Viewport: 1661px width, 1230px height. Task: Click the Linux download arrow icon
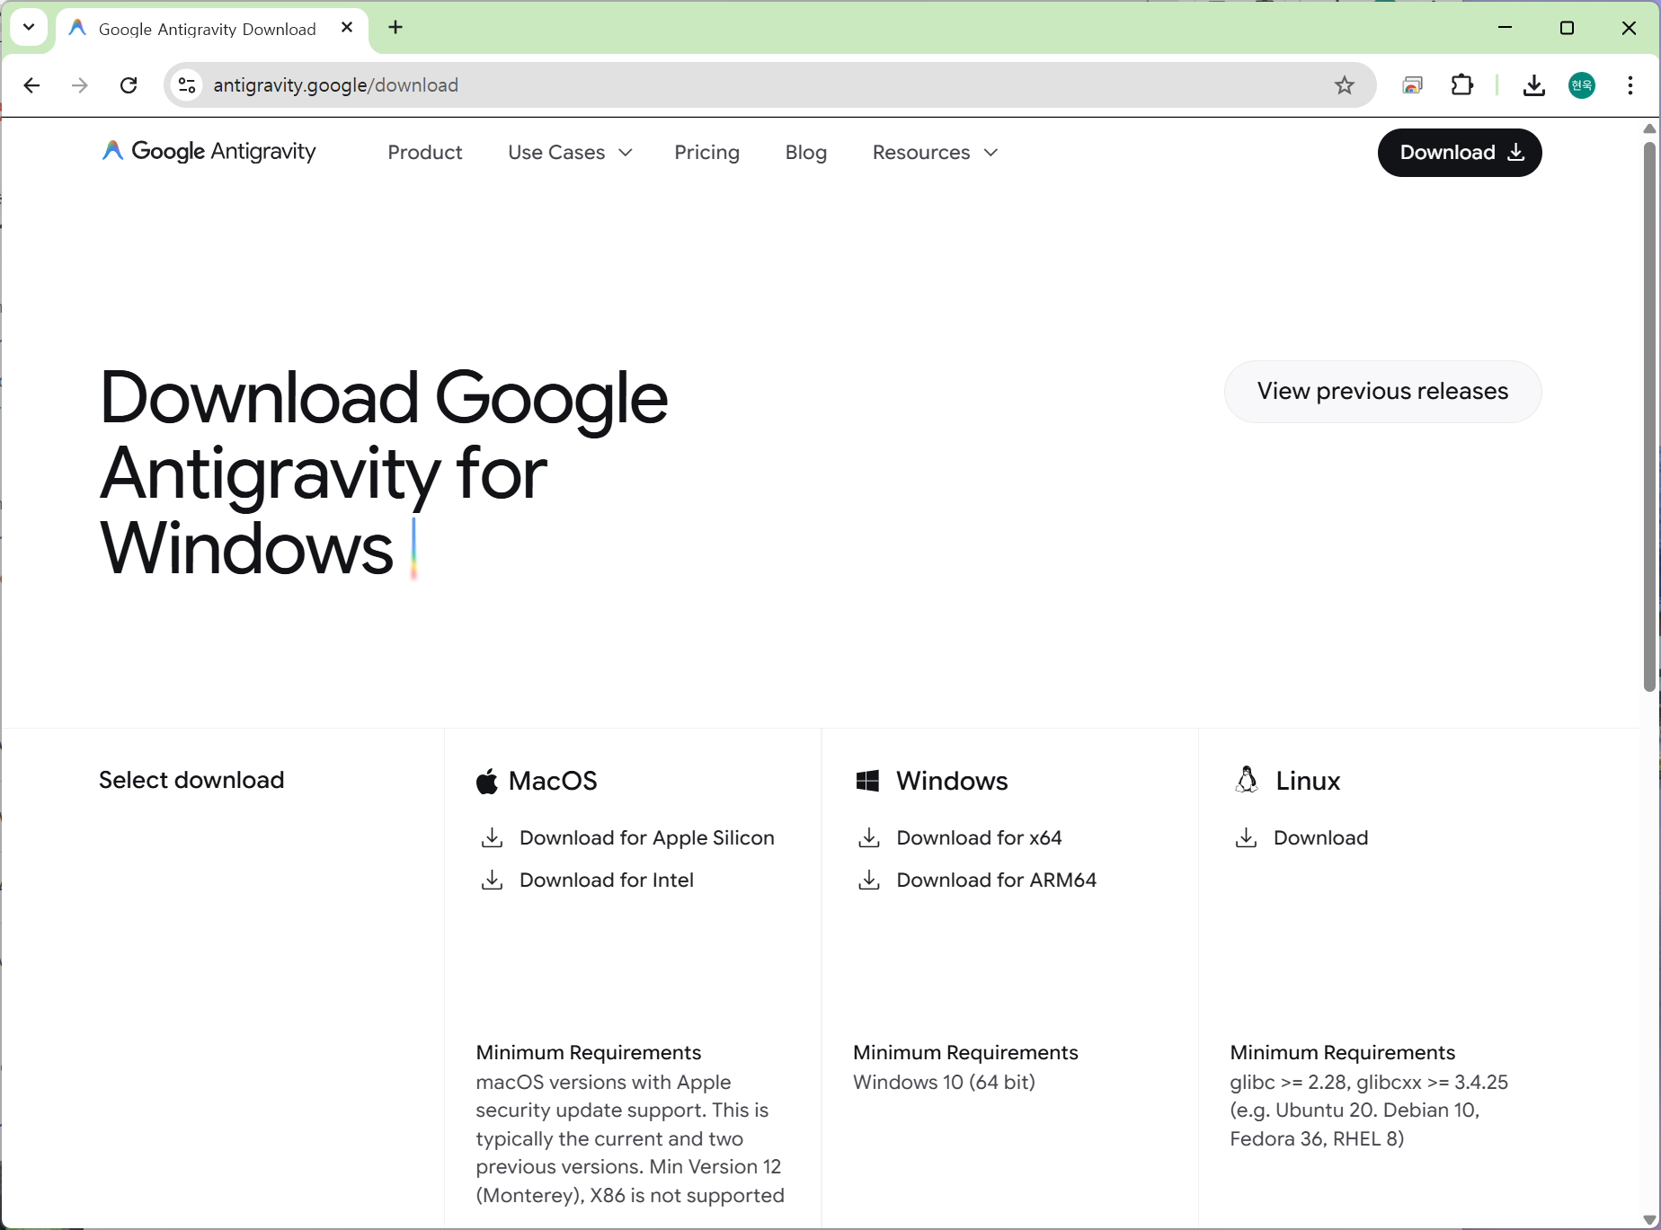click(1246, 837)
